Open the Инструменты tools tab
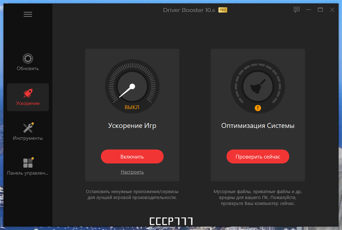 pyautogui.click(x=28, y=132)
